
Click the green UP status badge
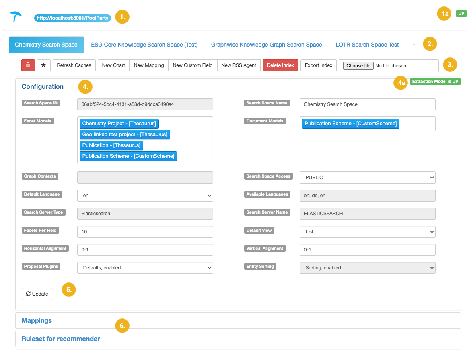point(461,14)
